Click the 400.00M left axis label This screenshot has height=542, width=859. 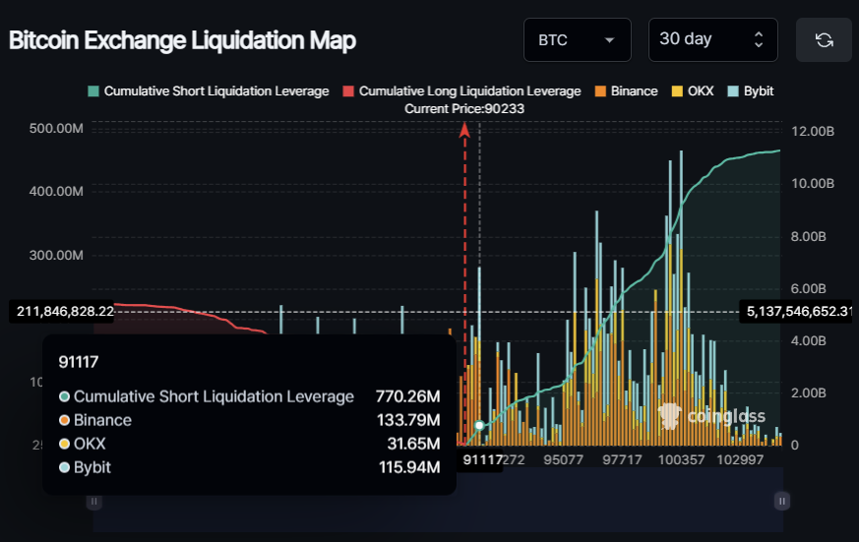pyautogui.click(x=56, y=192)
